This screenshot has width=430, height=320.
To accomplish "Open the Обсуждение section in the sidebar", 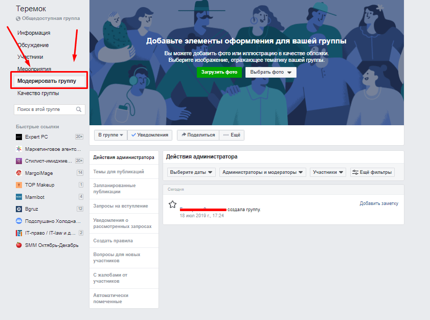I will (x=33, y=45).
